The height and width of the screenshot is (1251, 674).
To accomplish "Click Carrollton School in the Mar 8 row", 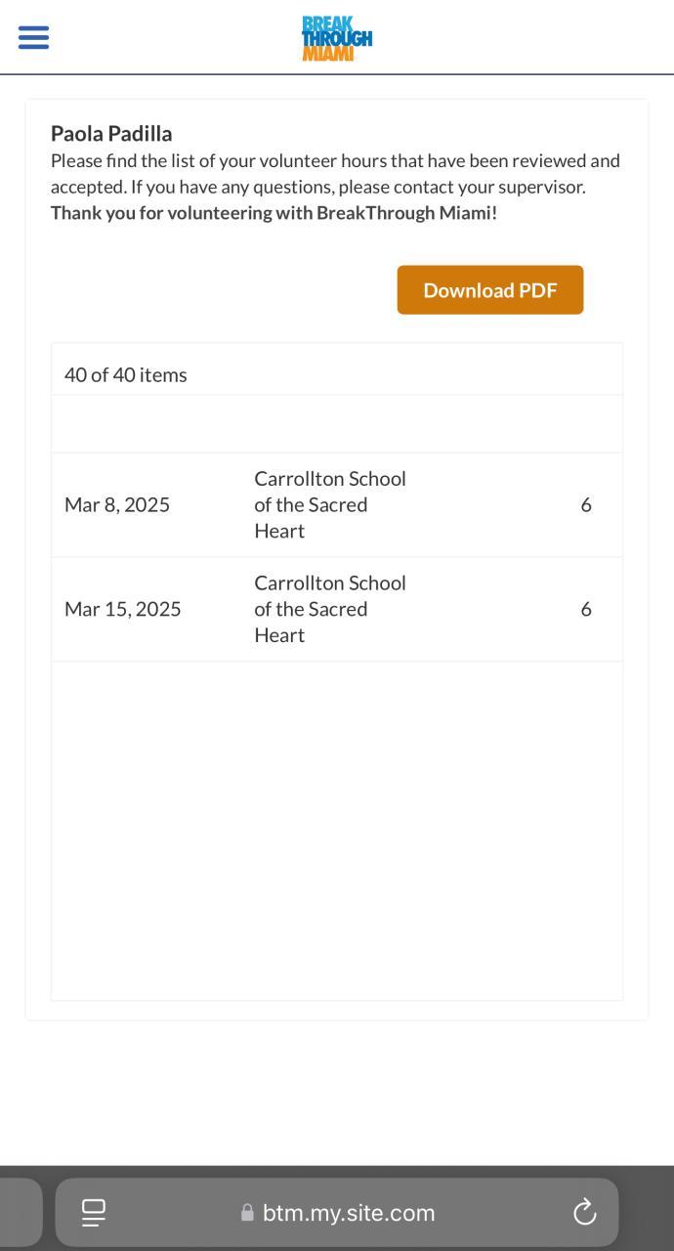I will point(330,505).
